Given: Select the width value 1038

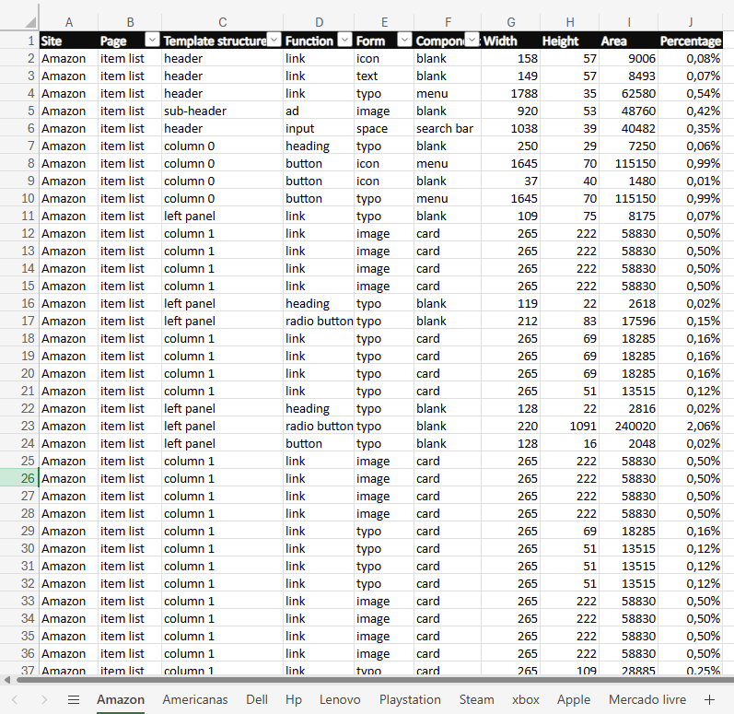Looking at the screenshot, I should pos(511,128).
